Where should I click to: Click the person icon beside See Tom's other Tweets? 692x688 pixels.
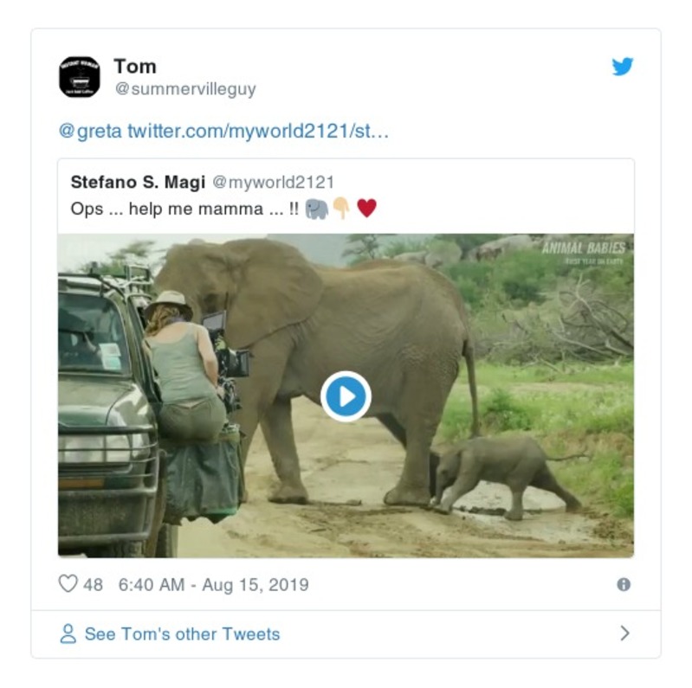coord(68,634)
